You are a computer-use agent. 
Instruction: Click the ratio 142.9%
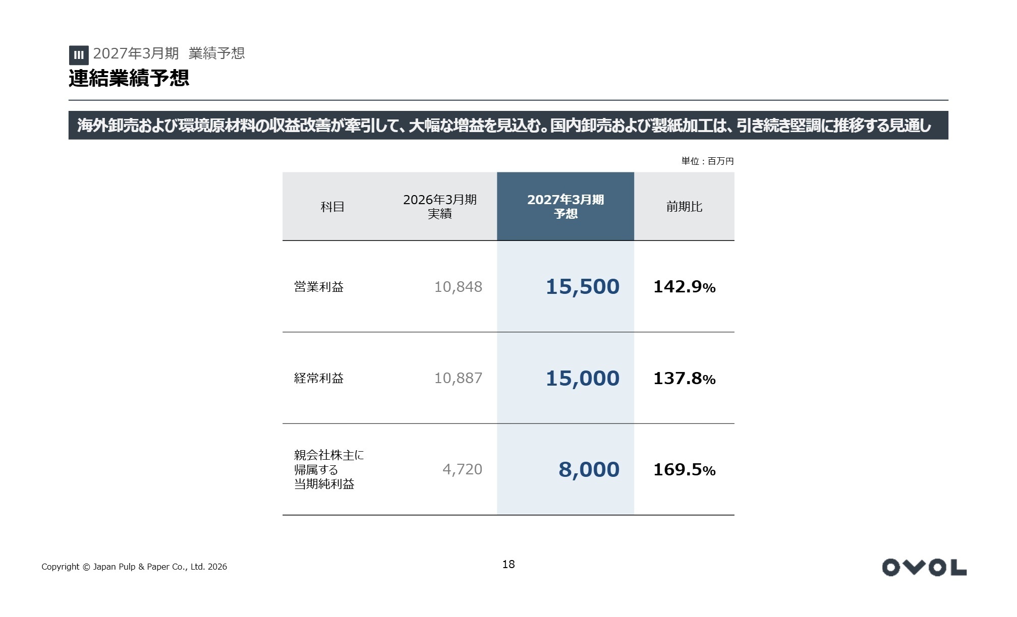(x=685, y=287)
